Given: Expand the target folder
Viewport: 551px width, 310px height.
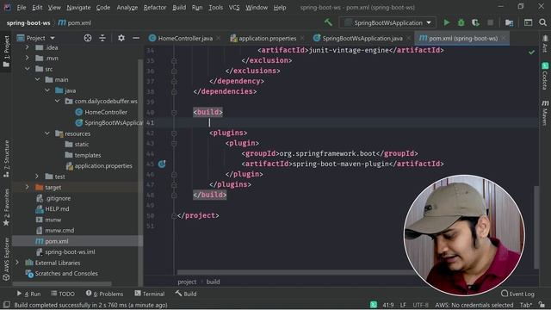Looking at the screenshot, I should [27, 188].
